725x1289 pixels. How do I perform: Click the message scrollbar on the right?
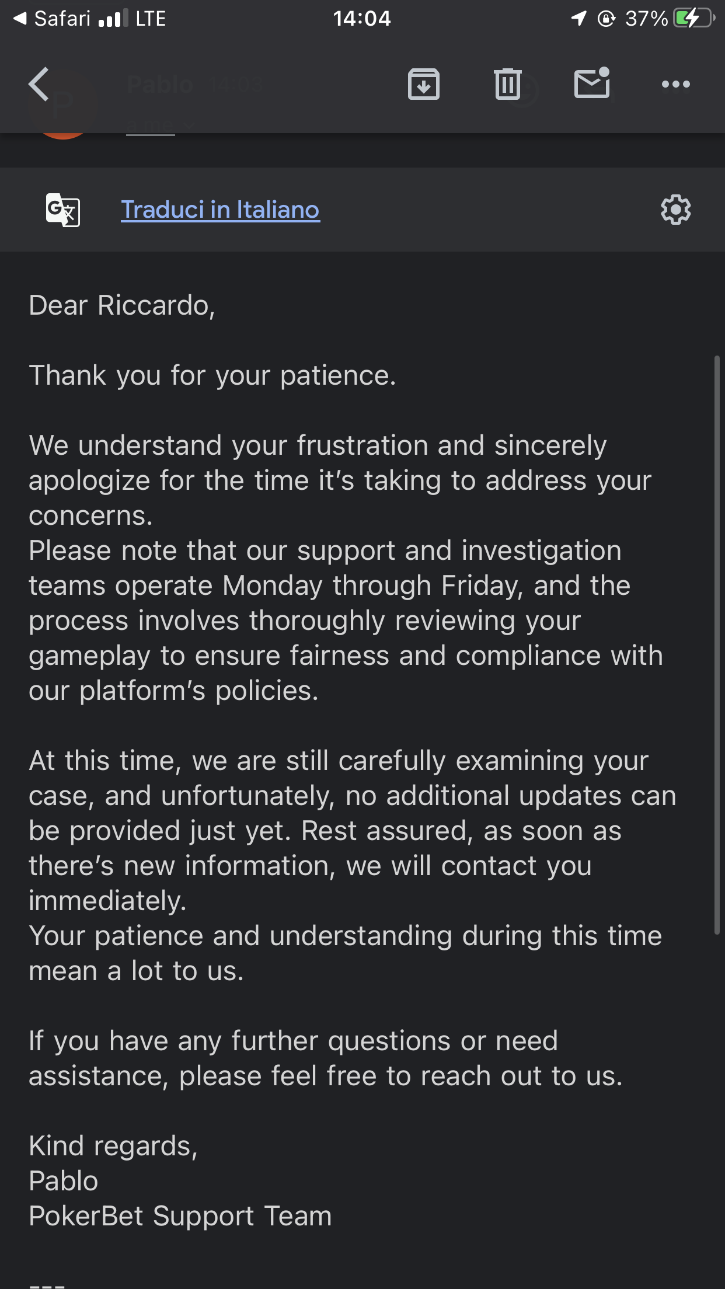[x=717, y=642]
